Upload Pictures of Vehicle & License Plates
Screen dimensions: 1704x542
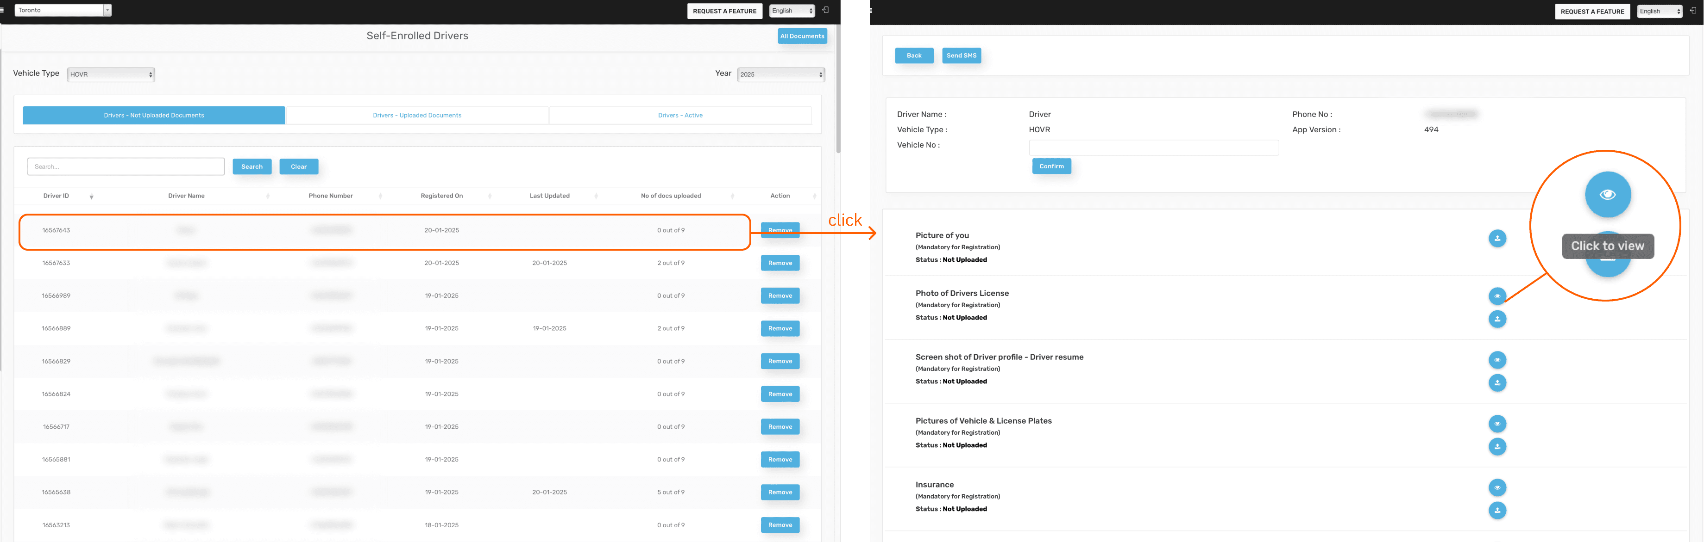coord(1497,446)
